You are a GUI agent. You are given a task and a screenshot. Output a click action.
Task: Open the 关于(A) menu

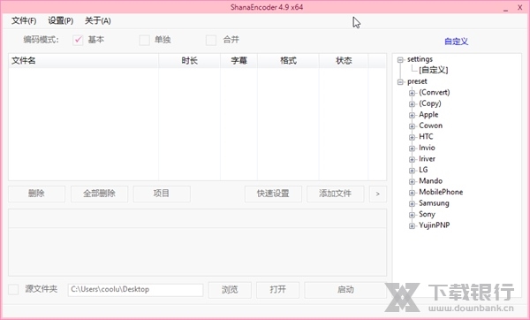(x=98, y=20)
